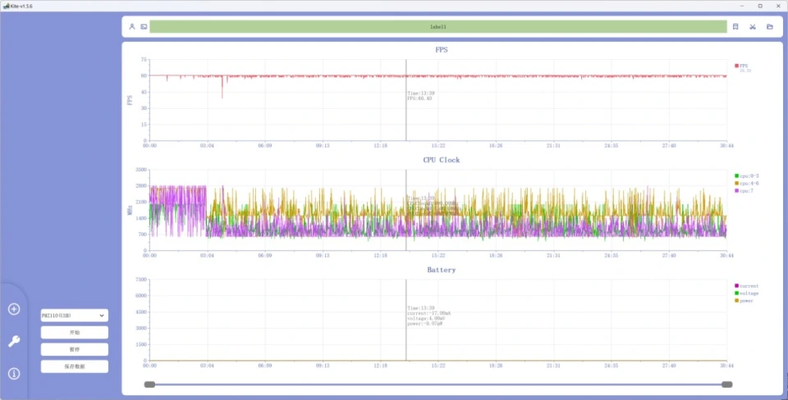Click the 保存数据 (Save Data) button
This screenshot has width=788, height=400.
point(74,366)
